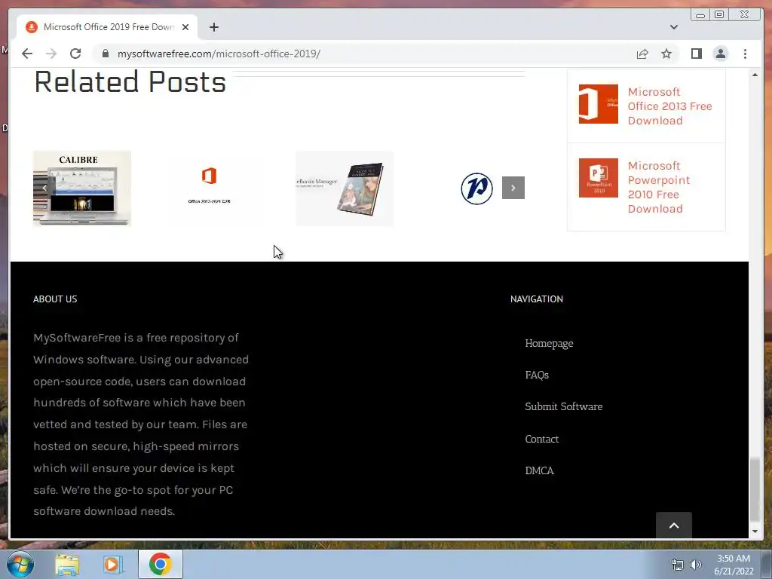Click the Chrome taskbar icon
Screen dimensions: 772x579
pos(160,564)
